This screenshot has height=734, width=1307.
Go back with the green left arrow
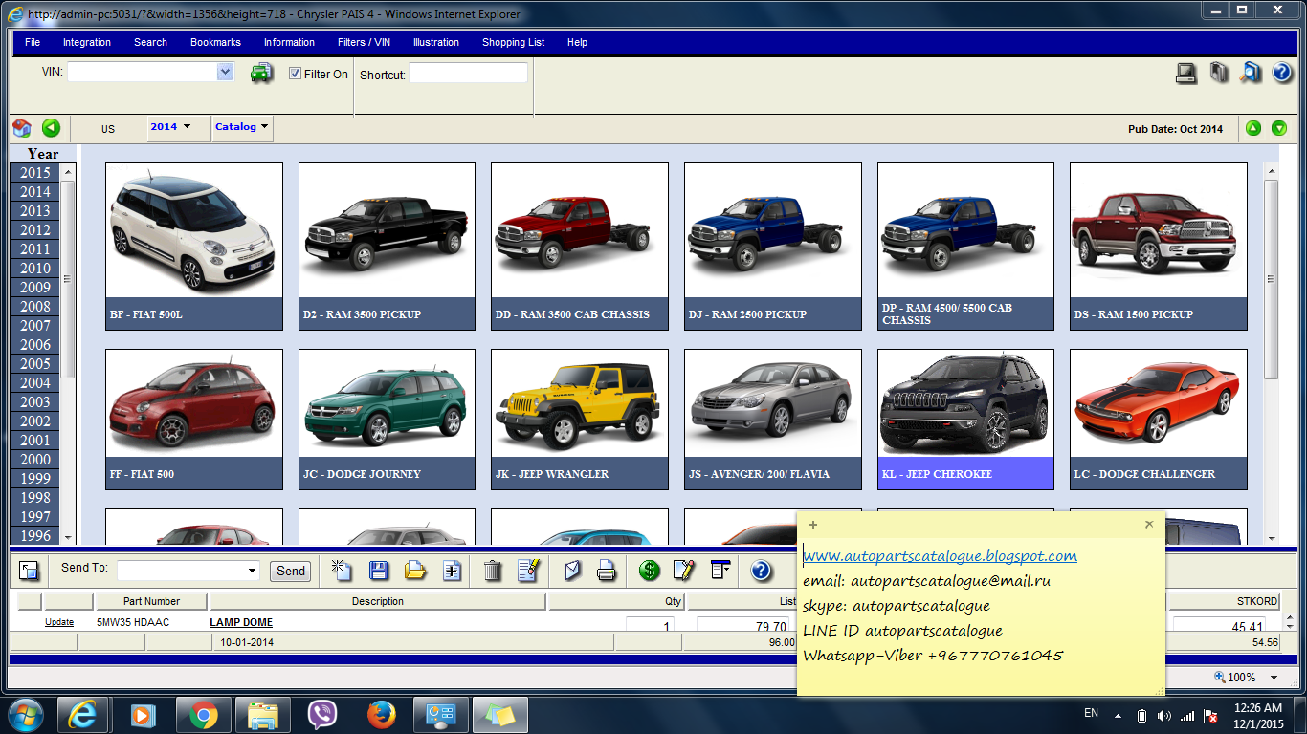click(x=51, y=128)
